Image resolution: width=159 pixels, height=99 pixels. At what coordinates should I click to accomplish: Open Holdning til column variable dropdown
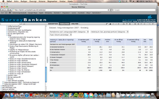[x=109, y=32]
